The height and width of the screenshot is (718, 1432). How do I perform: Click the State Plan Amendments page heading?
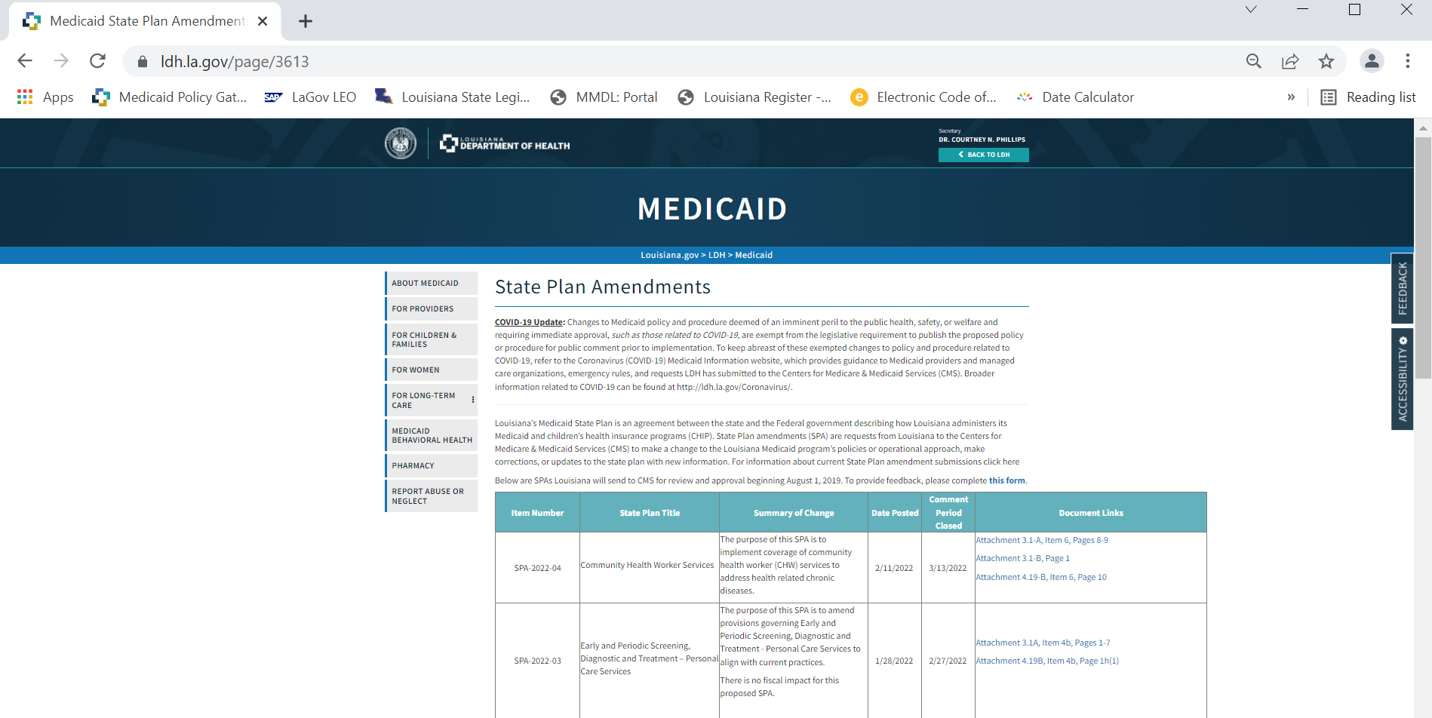tap(603, 287)
